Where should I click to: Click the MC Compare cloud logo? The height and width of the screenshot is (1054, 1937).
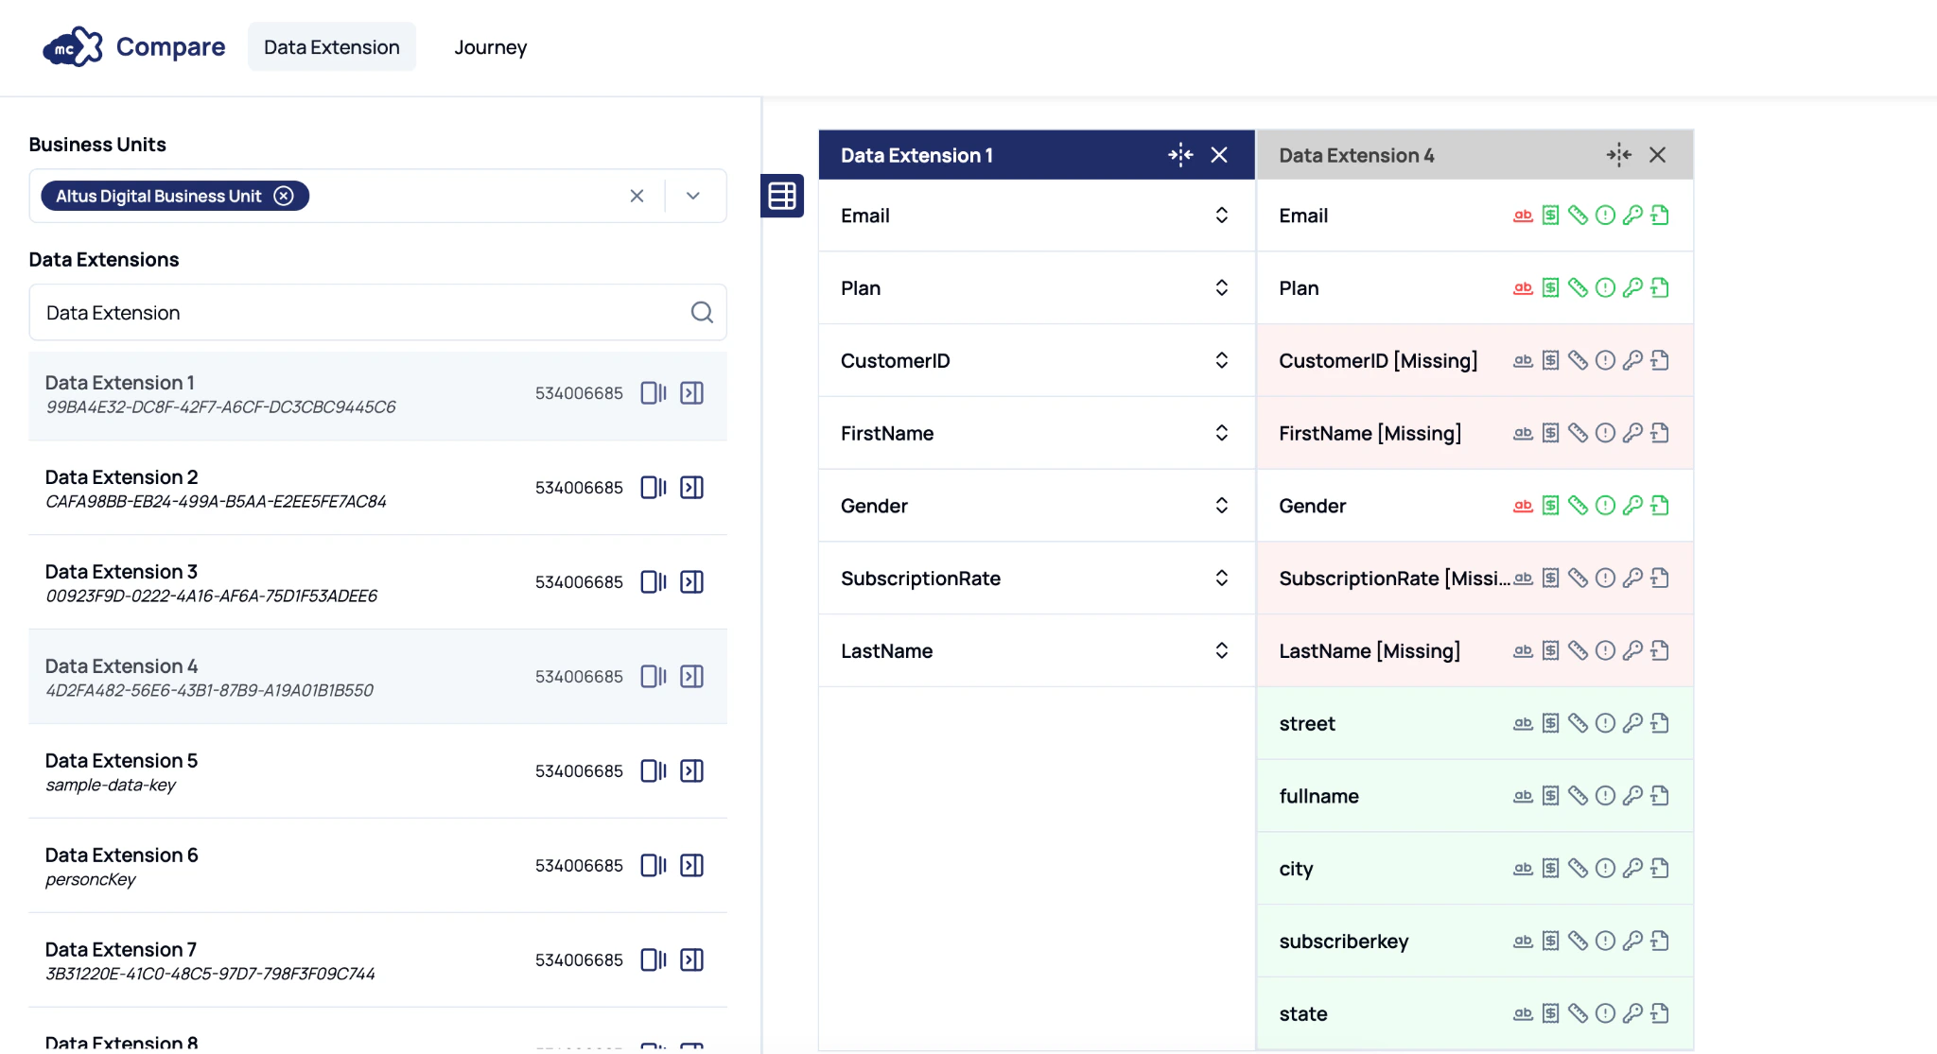[x=73, y=46]
